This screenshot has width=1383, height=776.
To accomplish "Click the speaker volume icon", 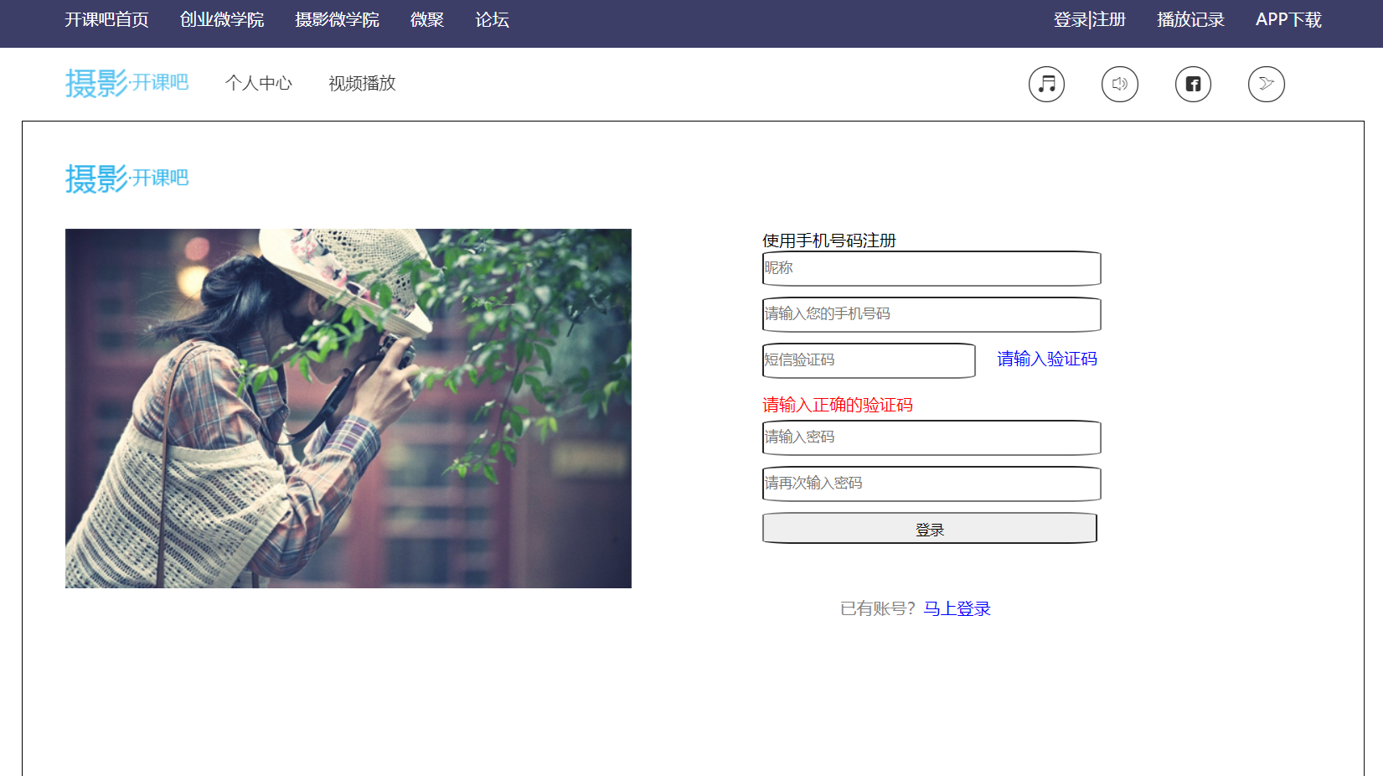I will click(x=1119, y=84).
